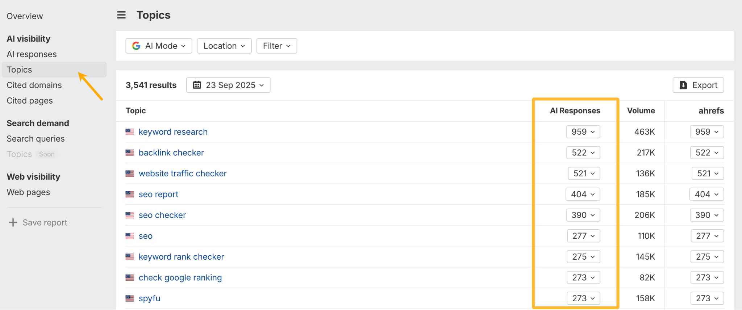Select Search queries under Search demand
This screenshot has width=742, height=310.
pos(36,139)
